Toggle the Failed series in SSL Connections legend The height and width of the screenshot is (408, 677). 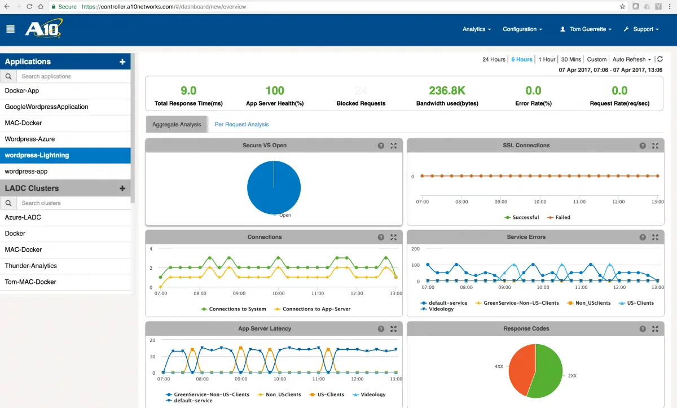coord(559,217)
